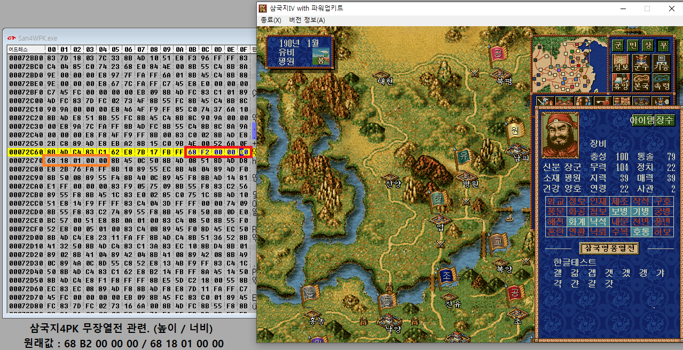
Task: Select the 낙석 skill cell
Action: point(599,222)
